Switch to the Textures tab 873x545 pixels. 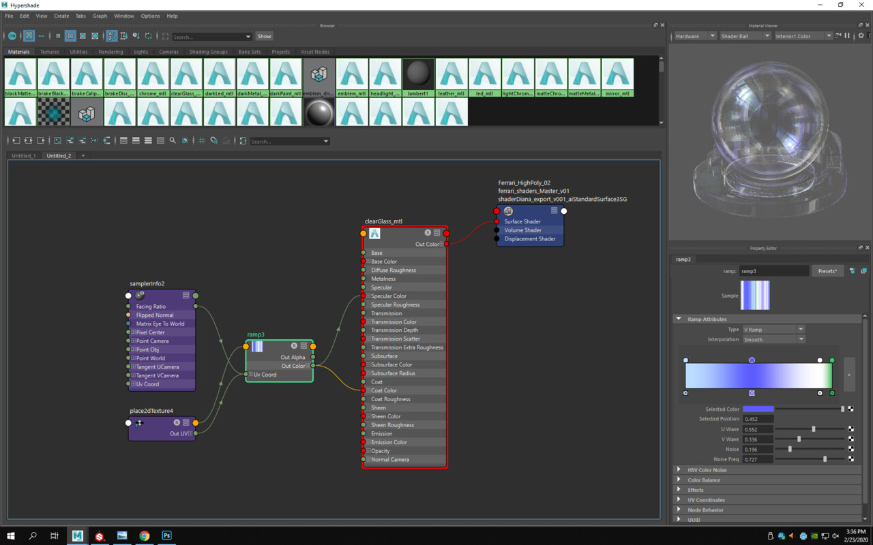coord(49,52)
